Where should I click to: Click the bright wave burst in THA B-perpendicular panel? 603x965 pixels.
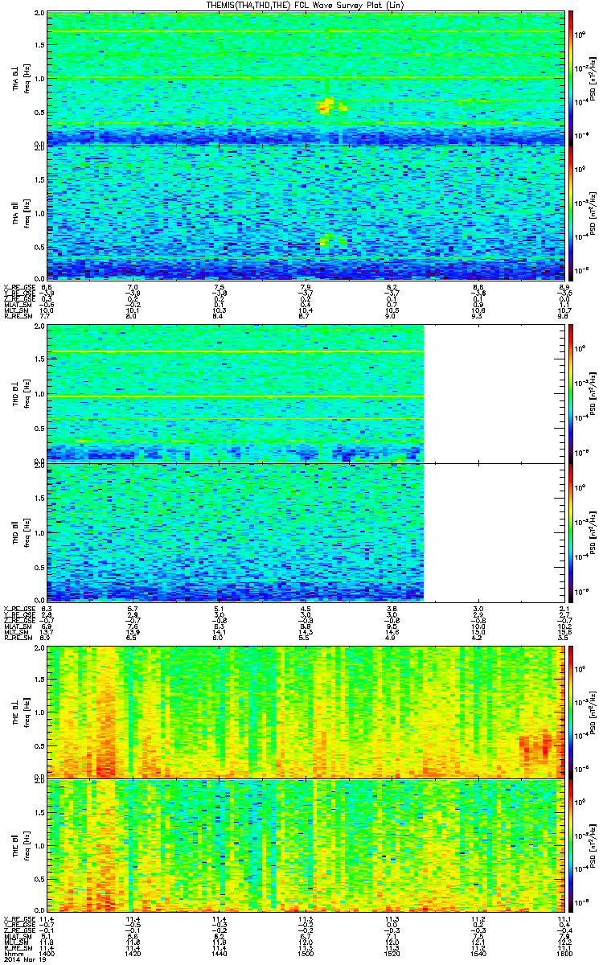[x=326, y=105]
